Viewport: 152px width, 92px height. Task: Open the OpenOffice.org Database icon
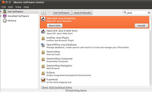tap(43, 45)
